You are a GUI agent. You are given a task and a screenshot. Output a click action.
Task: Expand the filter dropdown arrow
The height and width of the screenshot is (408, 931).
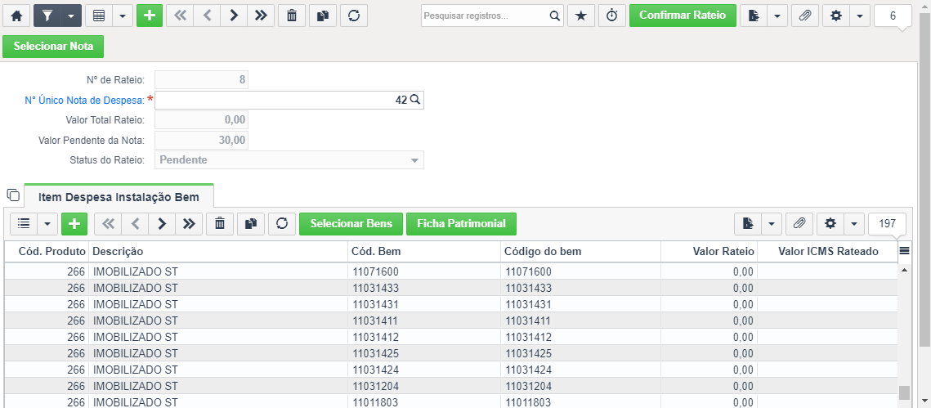71,16
